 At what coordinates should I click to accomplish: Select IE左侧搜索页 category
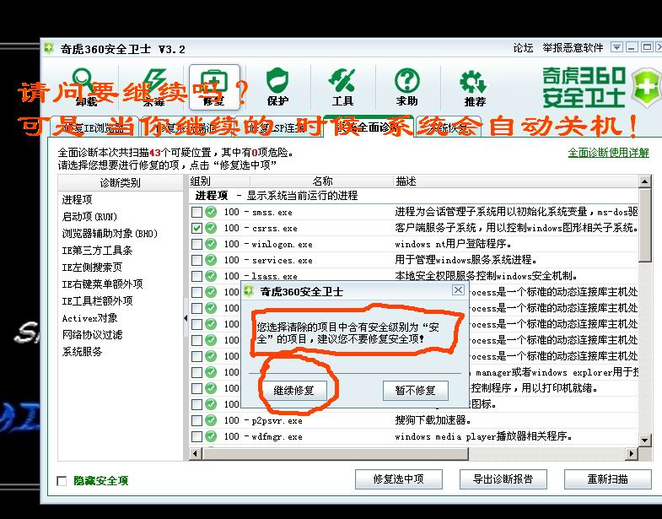pos(92,268)
